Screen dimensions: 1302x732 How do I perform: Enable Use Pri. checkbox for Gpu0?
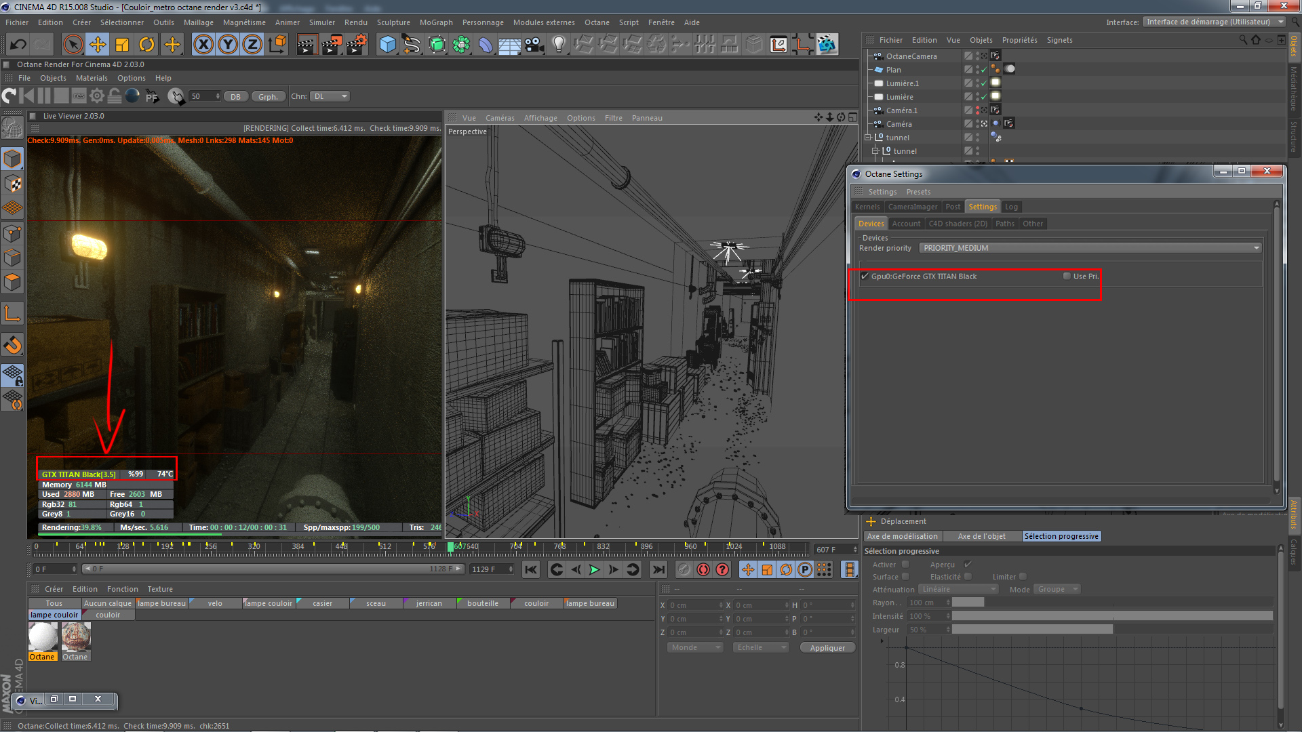1067,276
